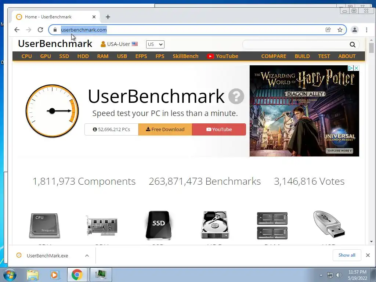Open the SkillBench menu item
376x282 pixels.
click(185, 56)
